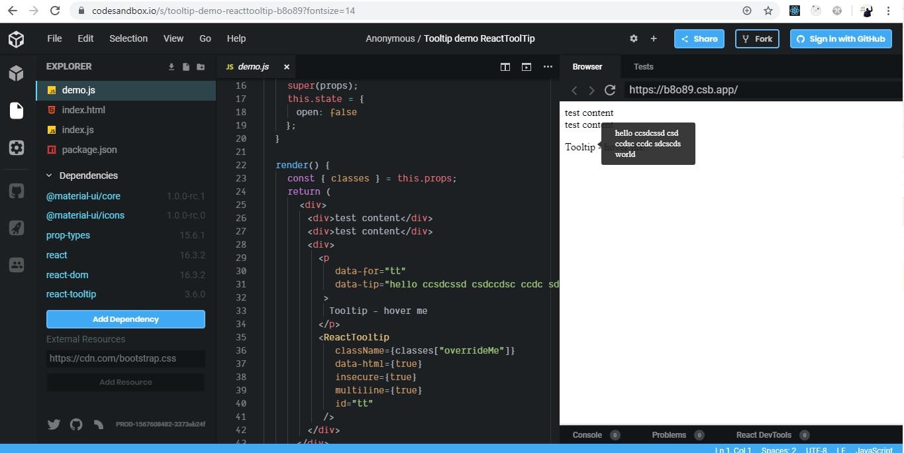Open the File menu
Screen dimensions: 904x453
click(54, 38)
